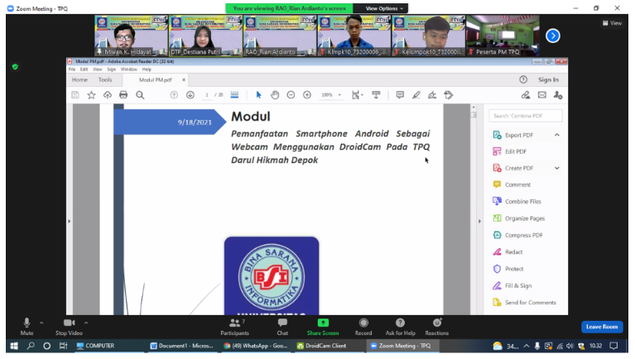Click the share with others person icon
Image resolution: width=635 pixels, height=359 pixels.
[558, 95]
